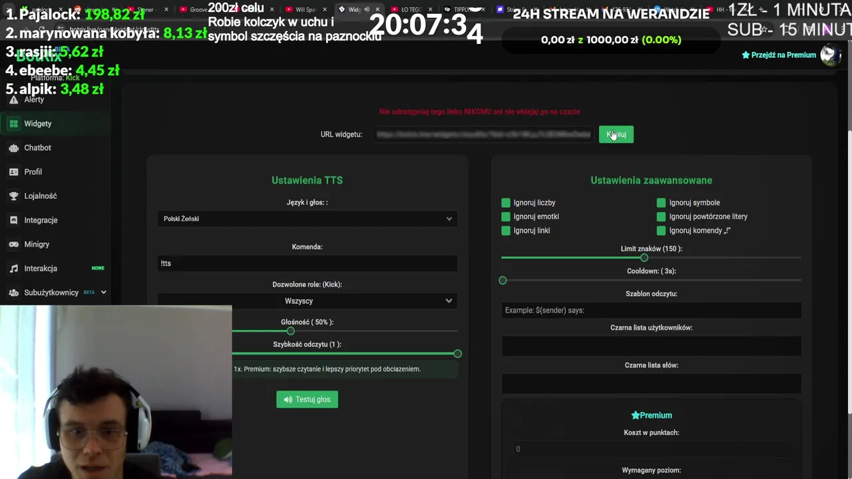
Task: Click the Ustawienia zaawansowane heading
Action: tap(652, 180)
